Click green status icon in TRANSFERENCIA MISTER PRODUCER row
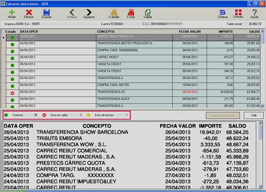 click(12, 45)
